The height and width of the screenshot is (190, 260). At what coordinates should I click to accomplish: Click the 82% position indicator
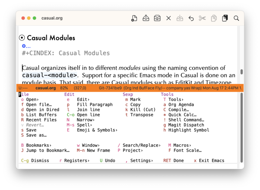click(x=64, y=88)
